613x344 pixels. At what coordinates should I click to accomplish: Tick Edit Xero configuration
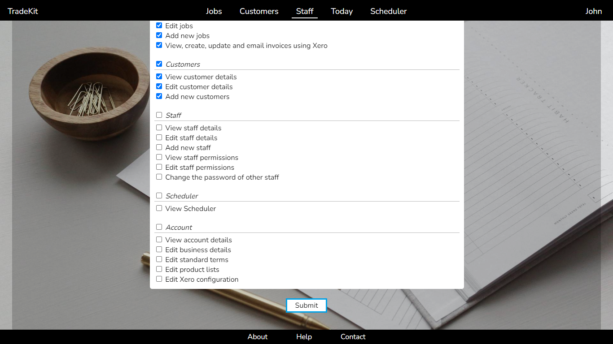(x=159, y=279)
